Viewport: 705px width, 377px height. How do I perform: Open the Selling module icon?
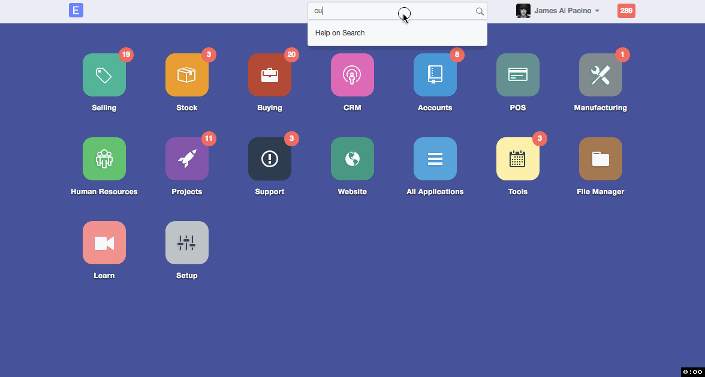click(x=104, y=76)
